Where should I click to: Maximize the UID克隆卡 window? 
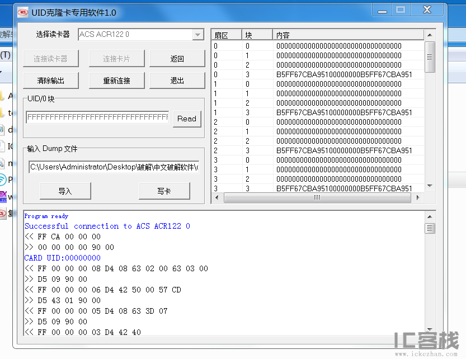click(x=400, y=10)
